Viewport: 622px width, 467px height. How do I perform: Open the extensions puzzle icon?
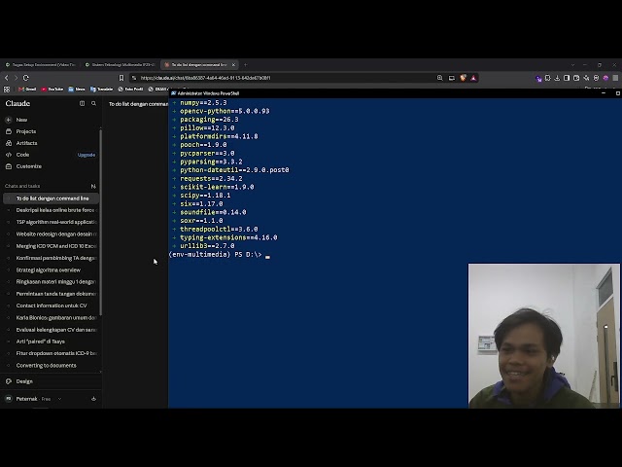548,78
